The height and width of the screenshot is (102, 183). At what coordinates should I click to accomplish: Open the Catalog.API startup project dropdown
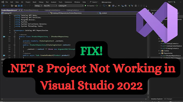coord(71,6)
